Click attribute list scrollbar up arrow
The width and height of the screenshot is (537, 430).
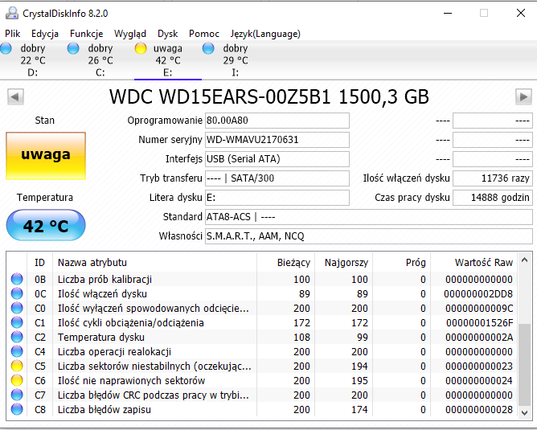pos(524,260)
